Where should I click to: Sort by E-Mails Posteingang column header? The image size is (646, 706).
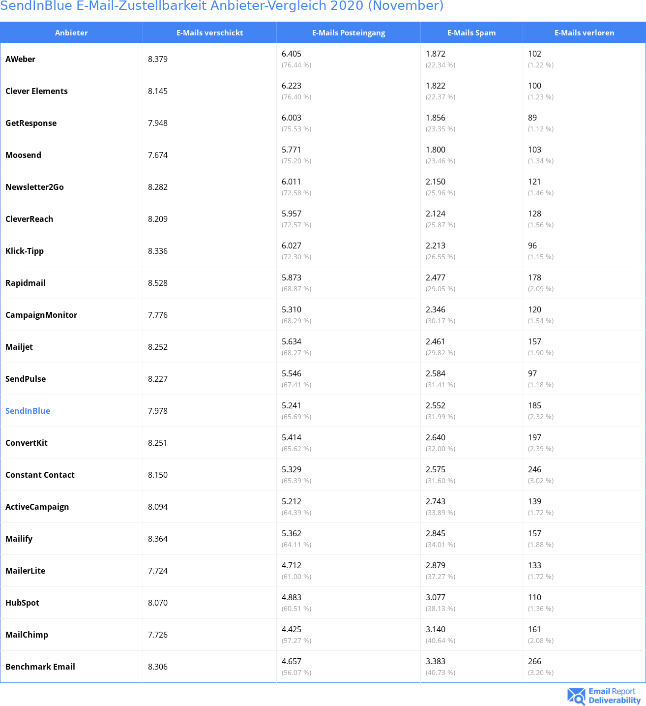(349, 32)
